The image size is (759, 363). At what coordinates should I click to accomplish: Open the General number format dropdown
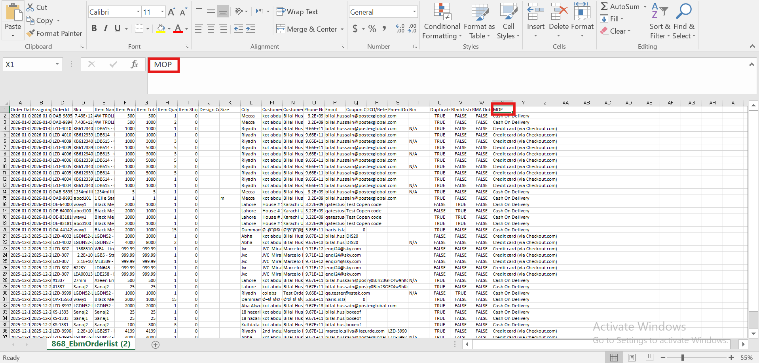tap(414, 12)
